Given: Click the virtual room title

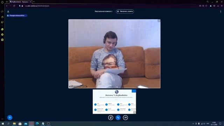Looking at the screenshot, I should [104, 11].
